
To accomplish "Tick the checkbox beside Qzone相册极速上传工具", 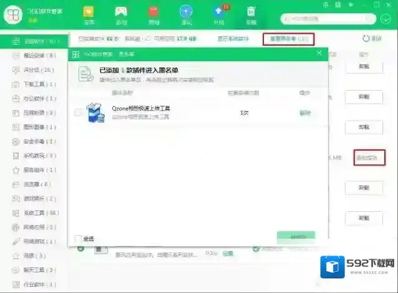I will pos(78,113).
